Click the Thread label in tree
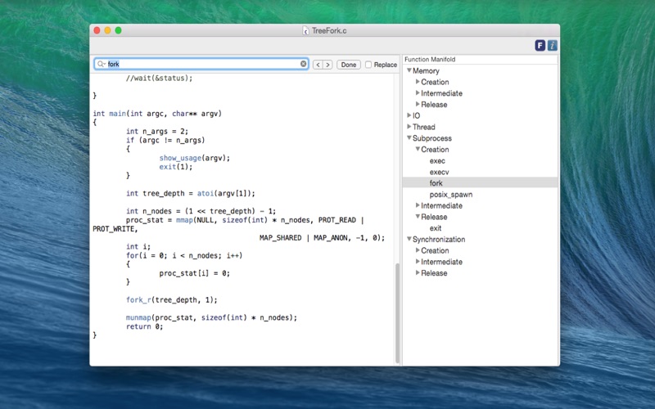 tap(423, 127)
